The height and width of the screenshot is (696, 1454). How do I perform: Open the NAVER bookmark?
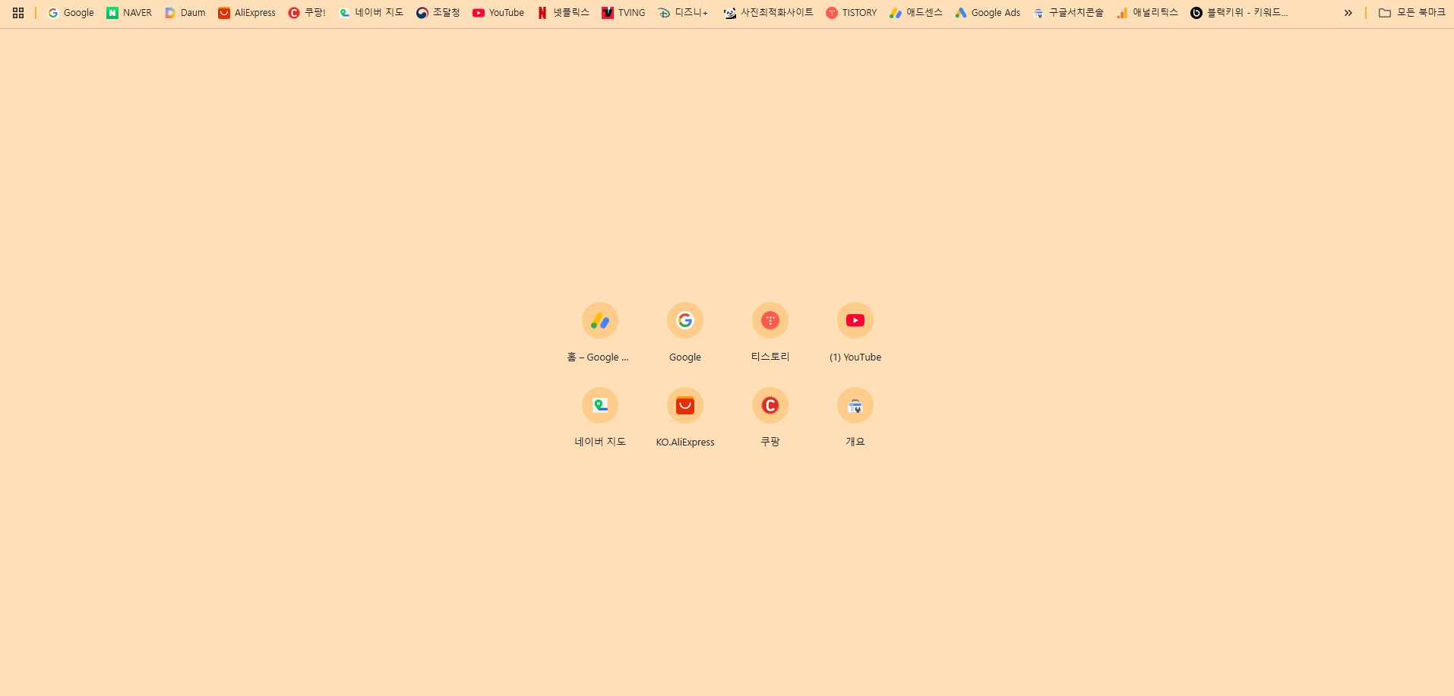coord(129,13)
